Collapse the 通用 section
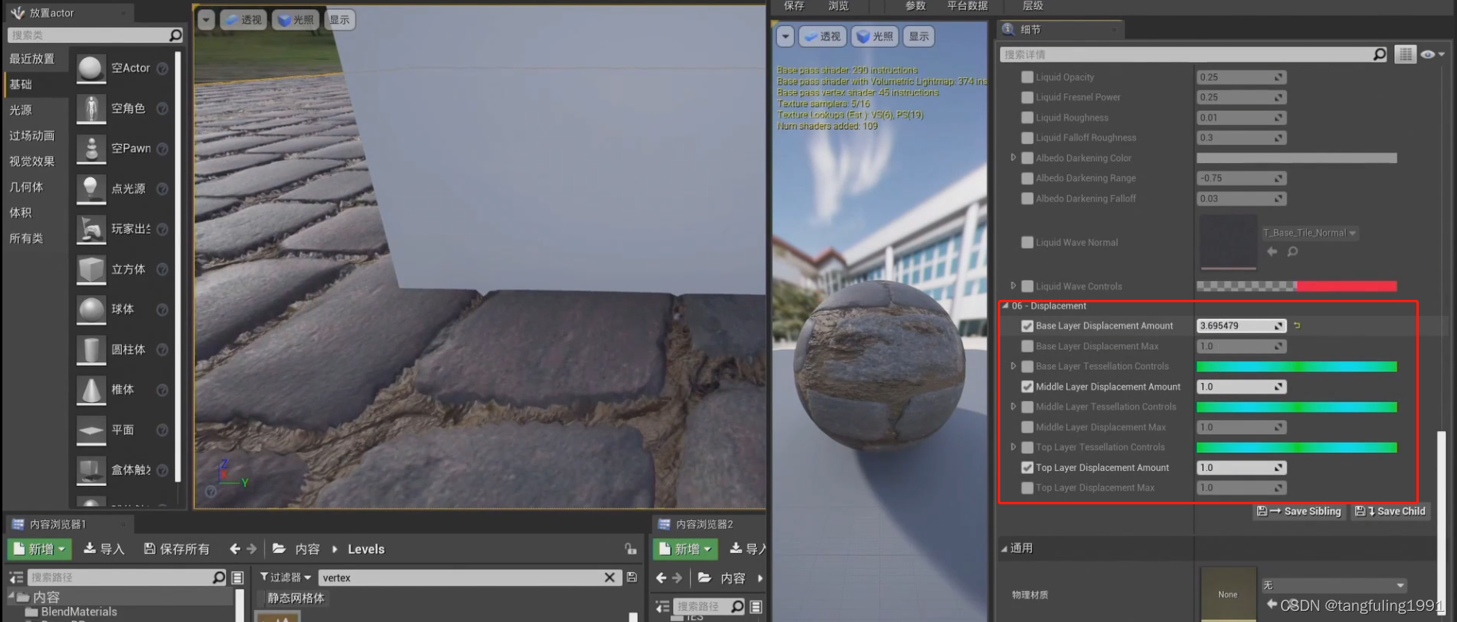The image size is (1457, 622). 1004,548
